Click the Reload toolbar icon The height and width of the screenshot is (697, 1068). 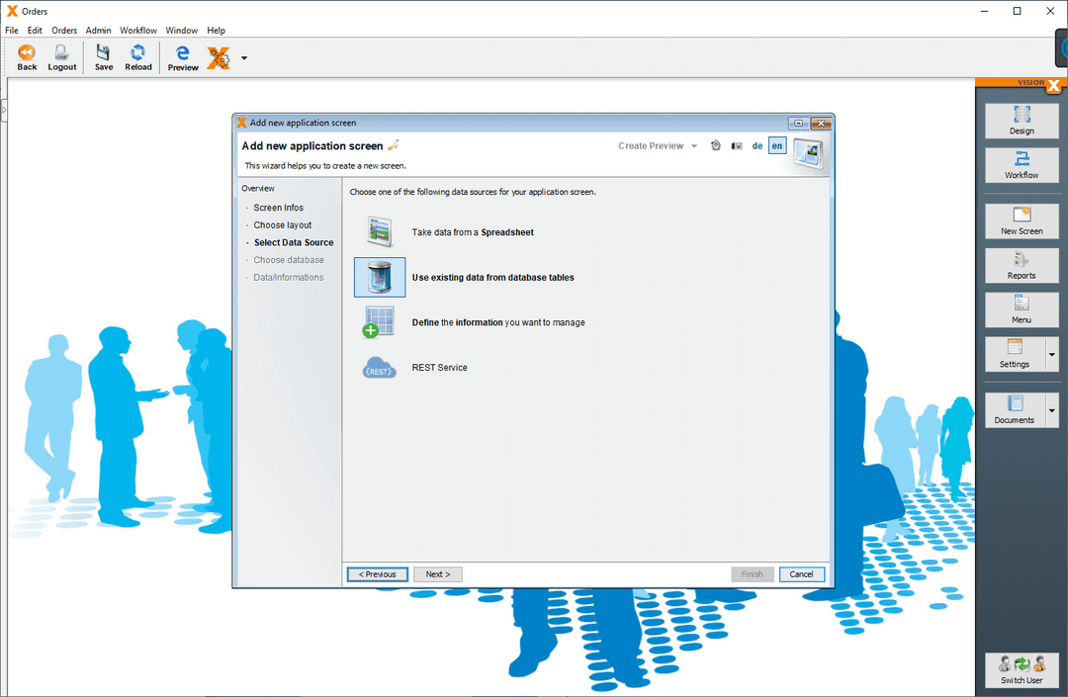(137, 56)
